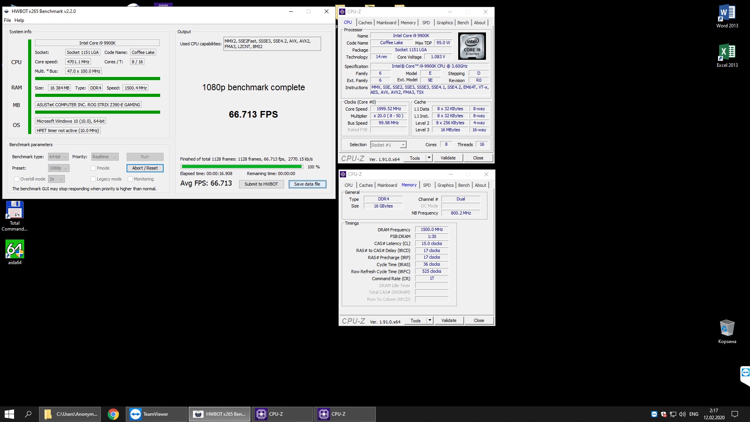Image resolution: width=750 pixels, height=422 pixels.
Task: Open Memory tab in top CPU-Z
Action: coord(408,23)
